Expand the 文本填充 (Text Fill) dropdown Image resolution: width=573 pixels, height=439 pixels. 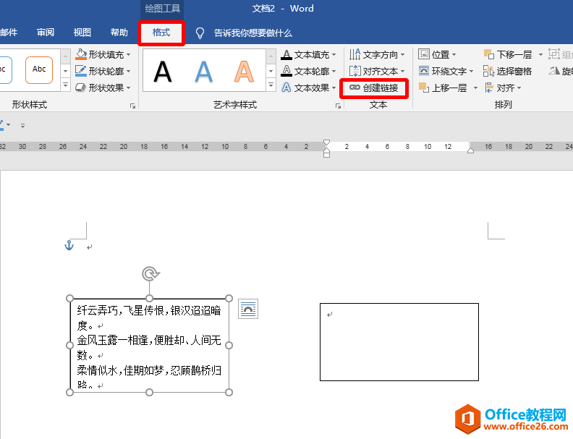pyautogui.click(x=334, y=55)
